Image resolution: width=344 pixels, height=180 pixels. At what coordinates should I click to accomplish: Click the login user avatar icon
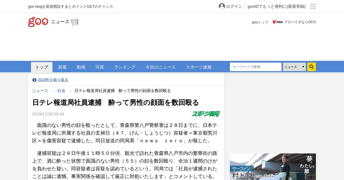(x=222, y=6)
